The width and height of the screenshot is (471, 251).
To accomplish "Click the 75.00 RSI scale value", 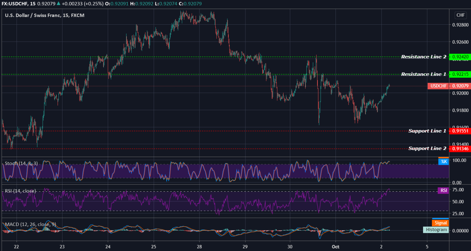I will 458,190.
